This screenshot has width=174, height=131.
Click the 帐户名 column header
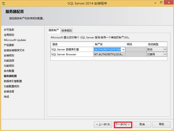coord(109,44)
